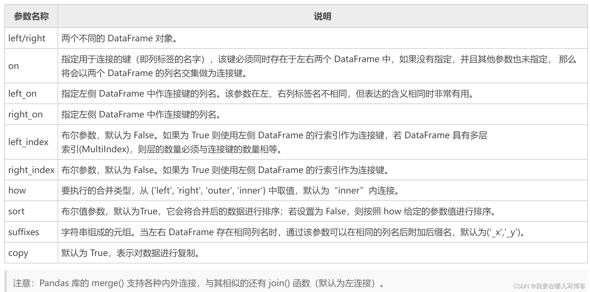Screen dimensions: 590x292
Task: Click the CSDN @我要在哪儿写博客 watermark credit
Action: pos(549,286)
